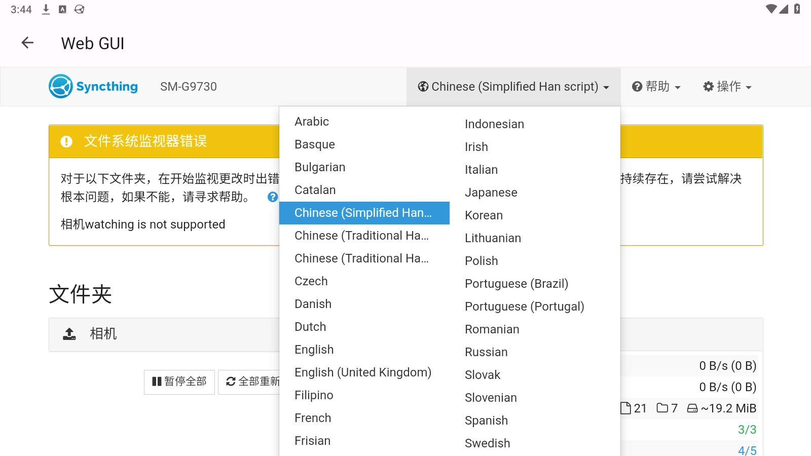811x456 pixels.
Task: Click the upload icon beside 相机 folder
Action: pos(69,333)
